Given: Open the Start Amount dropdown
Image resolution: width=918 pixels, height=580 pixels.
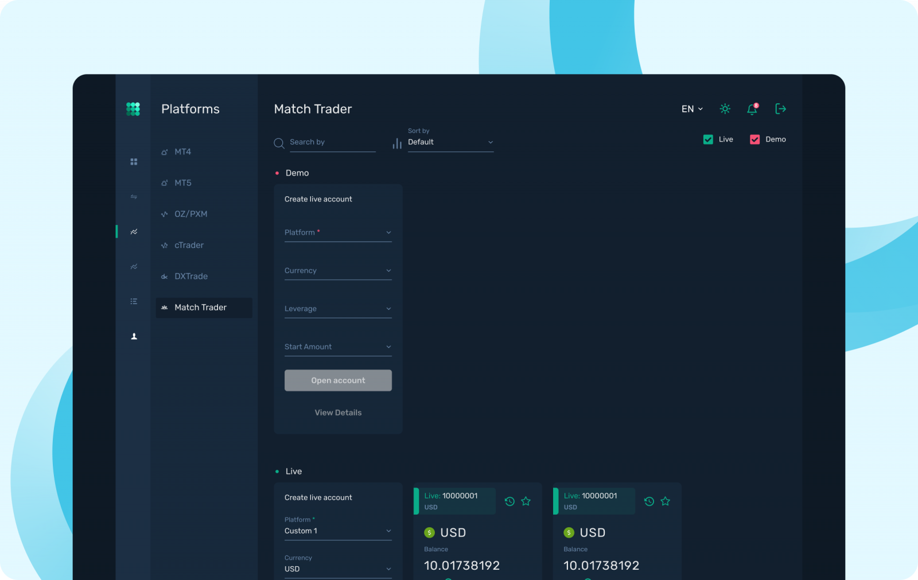Looking at the screenshot, I should tap(338, 347).
